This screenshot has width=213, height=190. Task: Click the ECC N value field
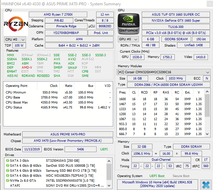[207, 79]
